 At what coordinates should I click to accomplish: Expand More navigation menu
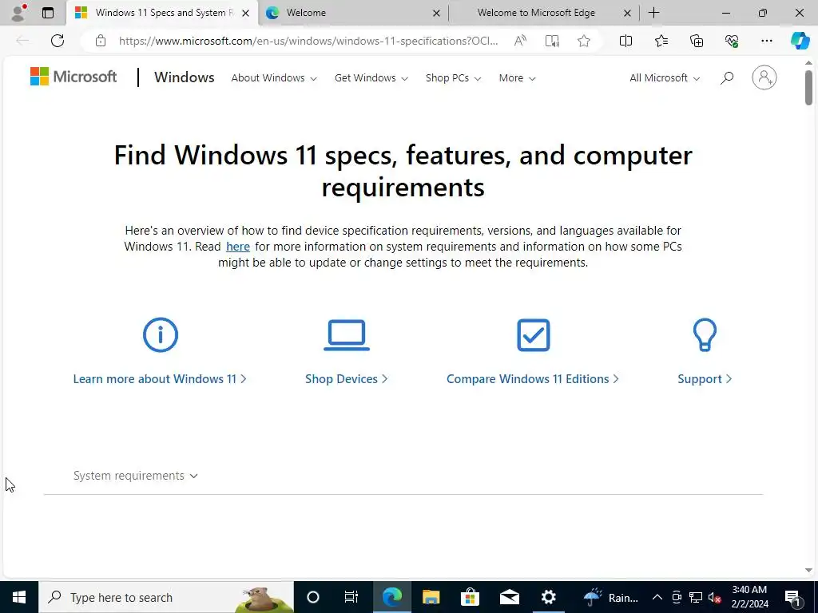pos(517,78)
